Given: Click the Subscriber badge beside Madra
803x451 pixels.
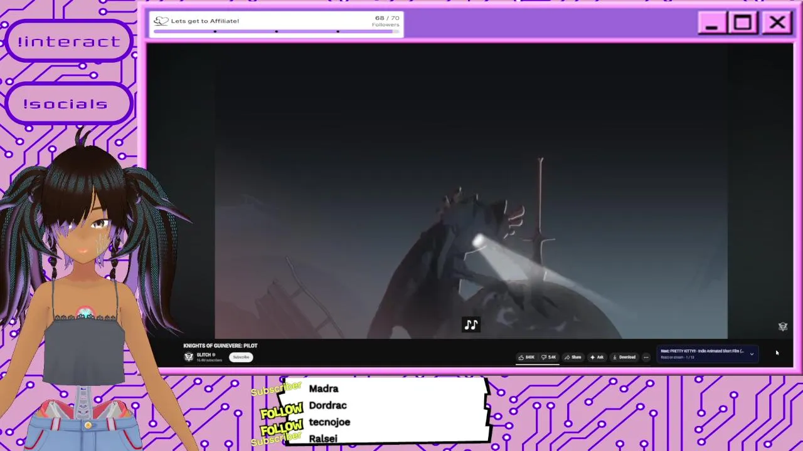Looking at the screenshot, I should pos(276,390).
